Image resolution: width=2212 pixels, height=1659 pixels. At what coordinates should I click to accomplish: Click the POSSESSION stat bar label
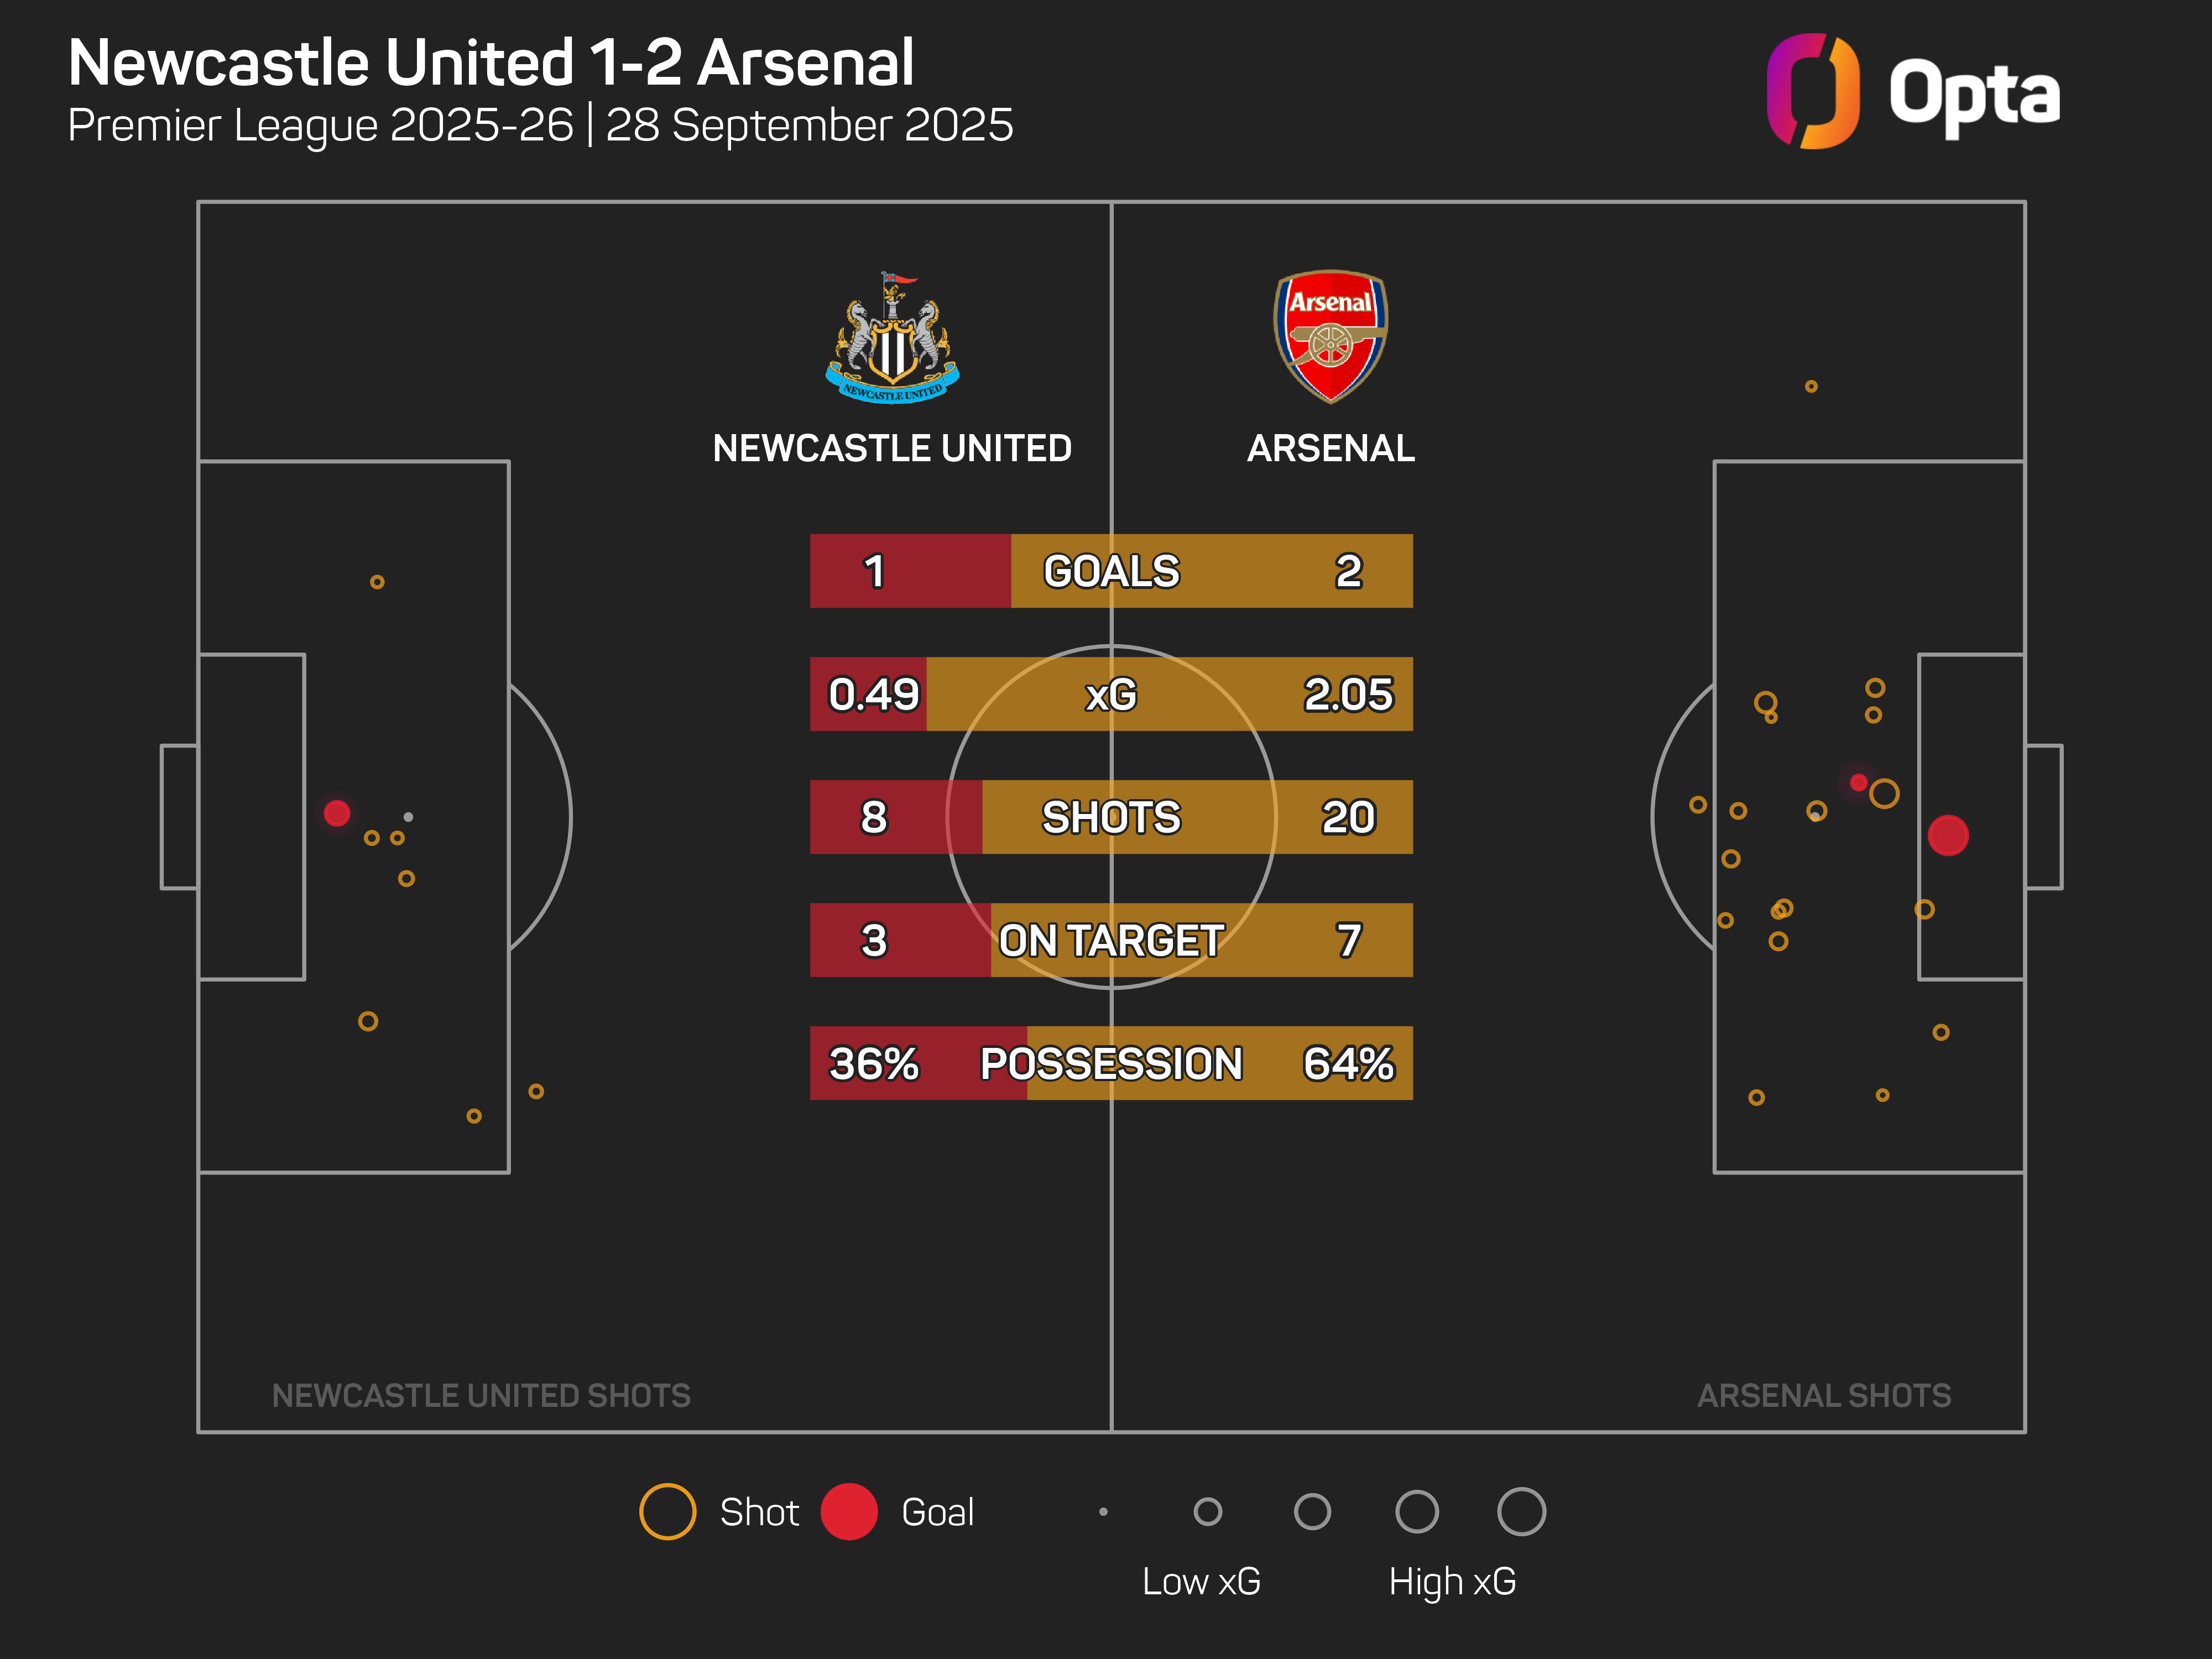[x=1111, y=1063]
